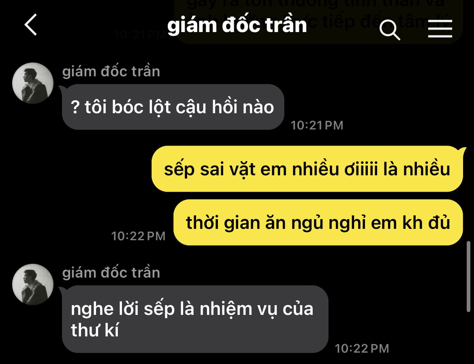Image resolution: width=474 pixels, height=364 pixels.
Task: Select message nghe lời sếp là nhiệm vụ
Action: pyautogui.click(x=195, y=319)
